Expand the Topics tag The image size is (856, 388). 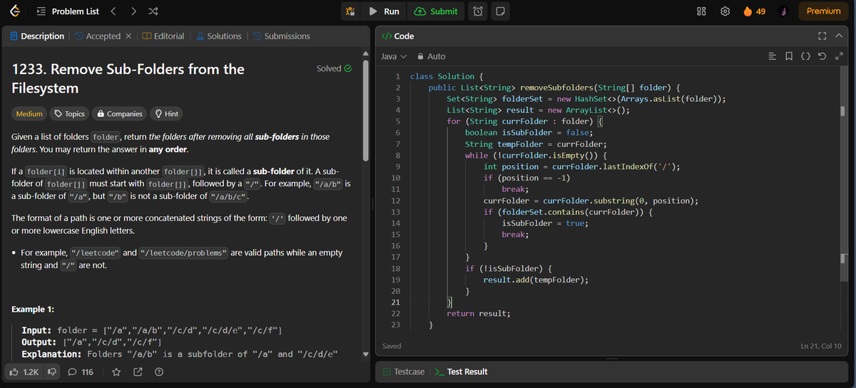70,113
